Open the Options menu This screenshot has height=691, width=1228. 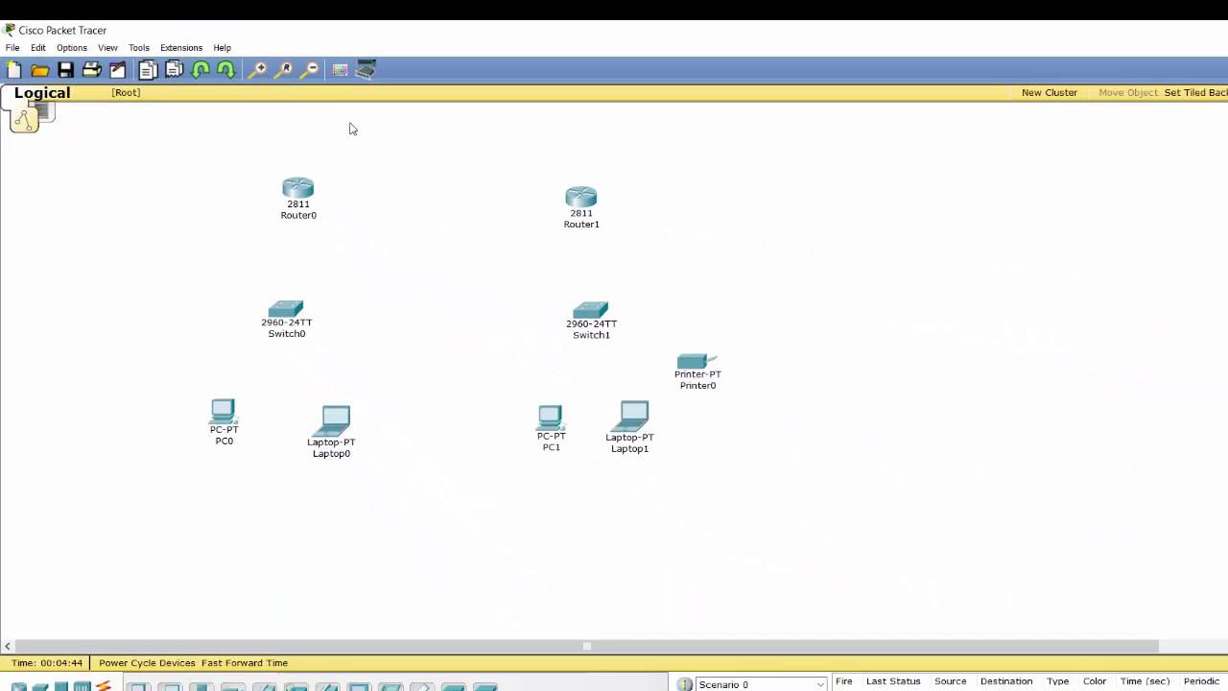pos(72,48)
